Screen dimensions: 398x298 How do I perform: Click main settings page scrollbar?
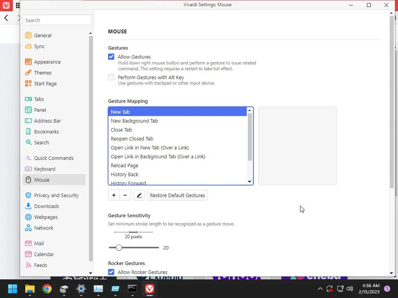tap(392, 101)
